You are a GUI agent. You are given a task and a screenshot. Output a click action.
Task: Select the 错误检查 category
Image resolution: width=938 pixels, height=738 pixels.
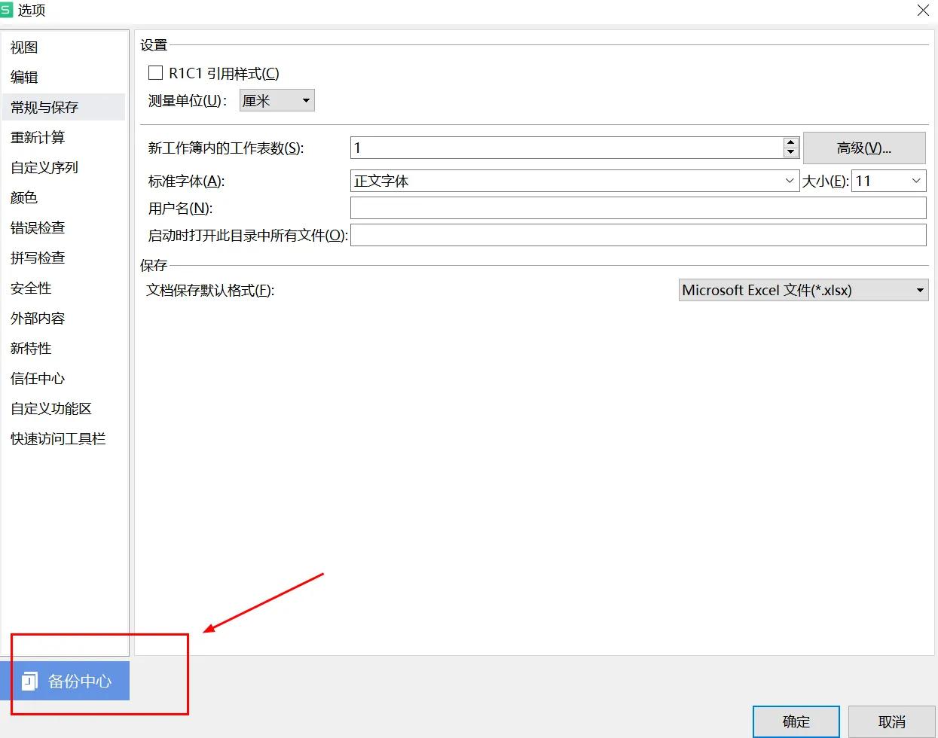64,227
